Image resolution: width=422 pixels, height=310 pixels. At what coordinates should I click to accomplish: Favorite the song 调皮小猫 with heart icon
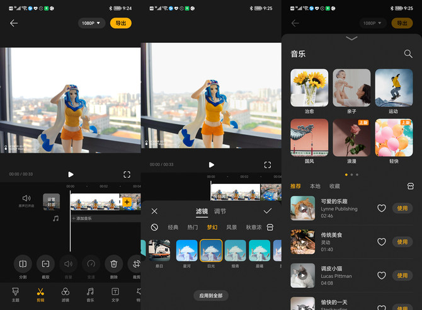pyautogui.click(x=381, y=275)
